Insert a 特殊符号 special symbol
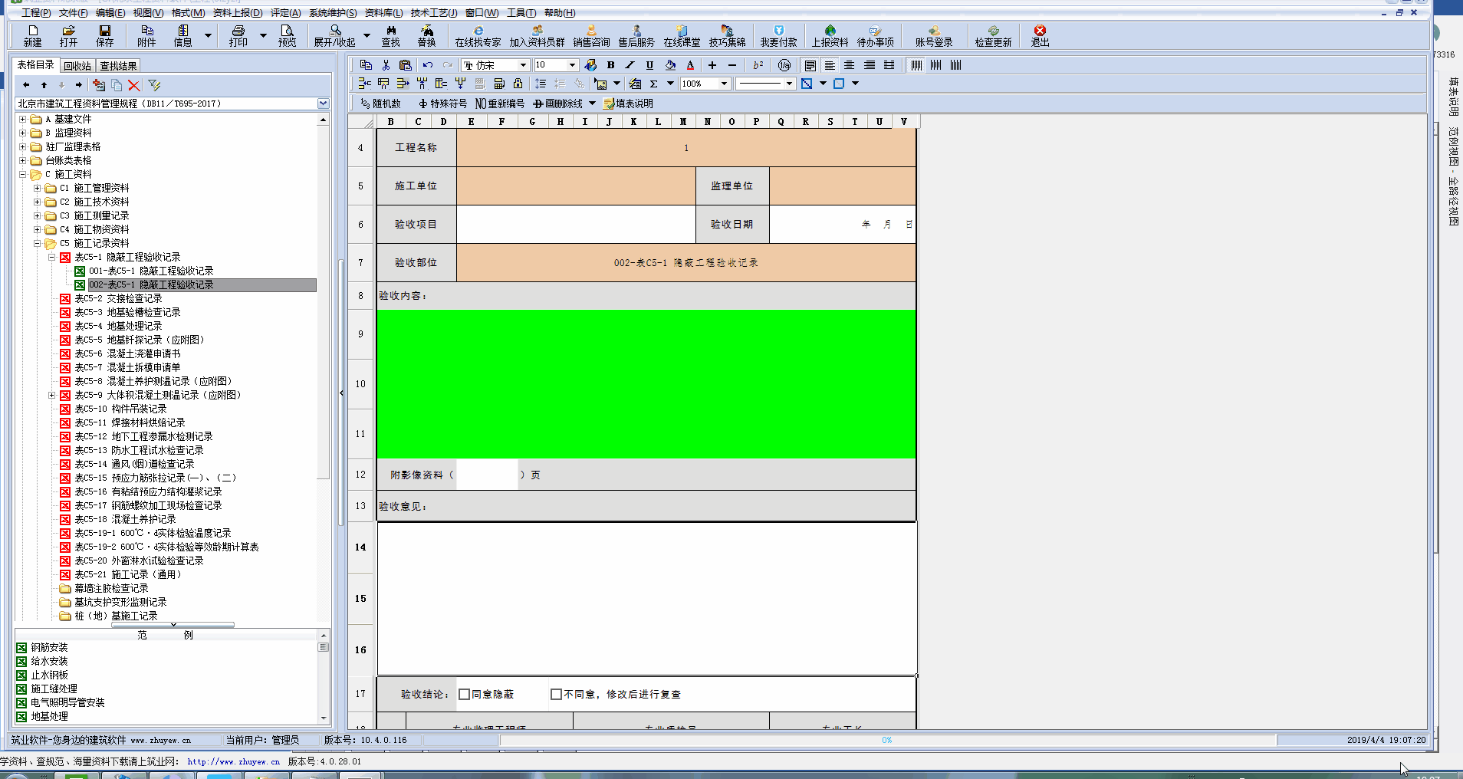1463x779 pixels. click(442, 103)
